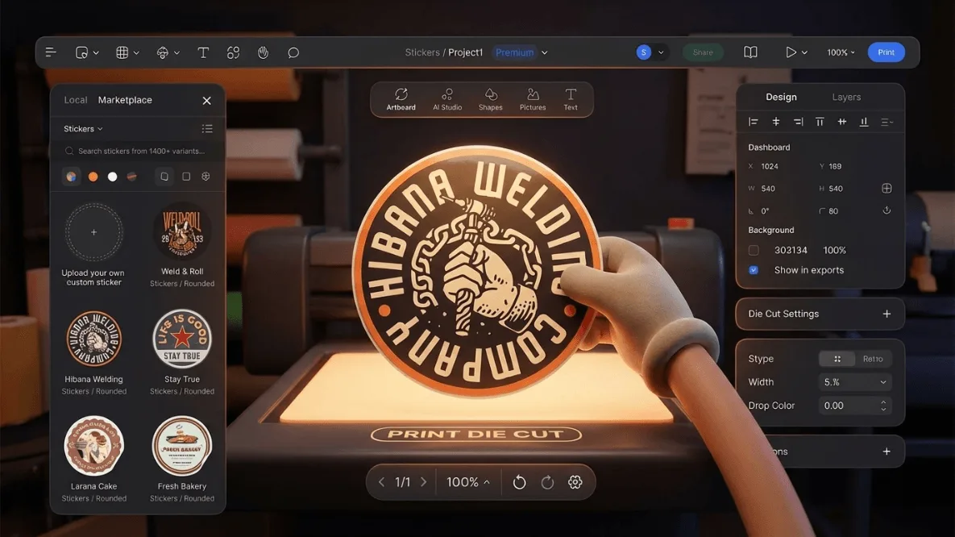
Task: Select Text tool in center bar
Action: point(570,99)
